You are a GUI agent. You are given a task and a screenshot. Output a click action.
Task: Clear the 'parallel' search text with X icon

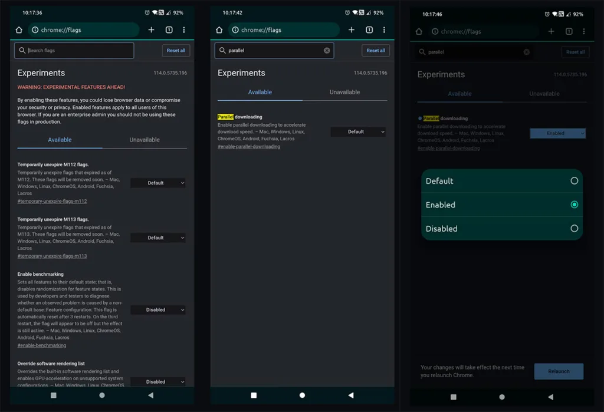pos(327,51)
